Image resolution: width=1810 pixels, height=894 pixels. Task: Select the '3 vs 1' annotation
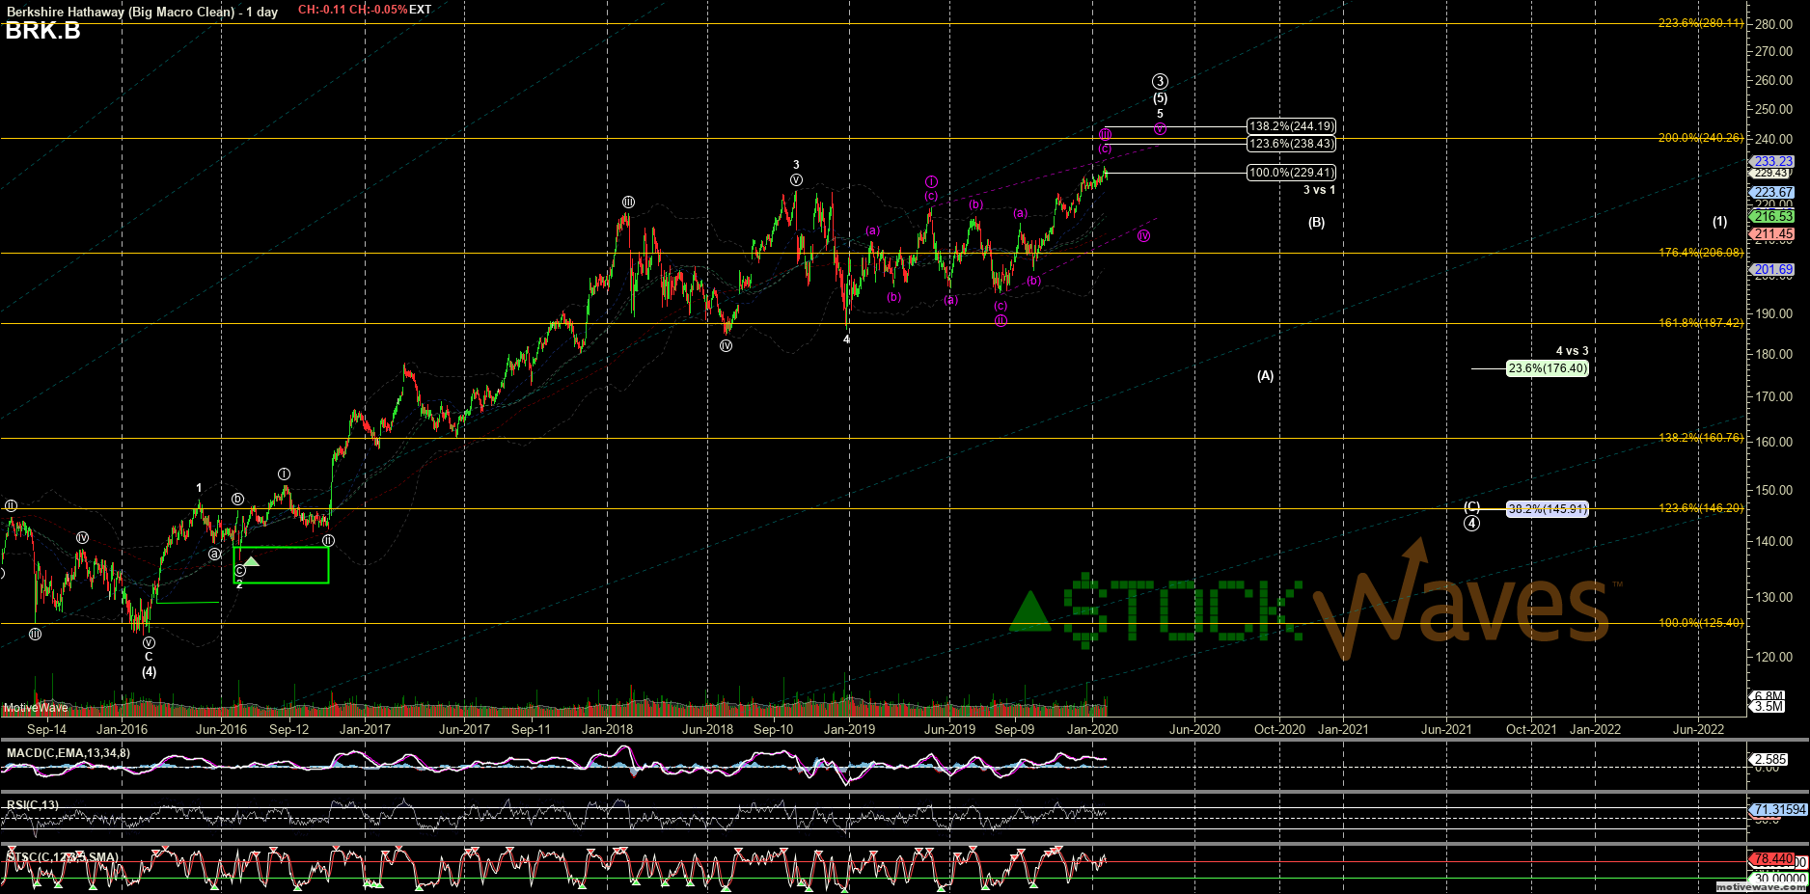click(x=1319, y=190)
